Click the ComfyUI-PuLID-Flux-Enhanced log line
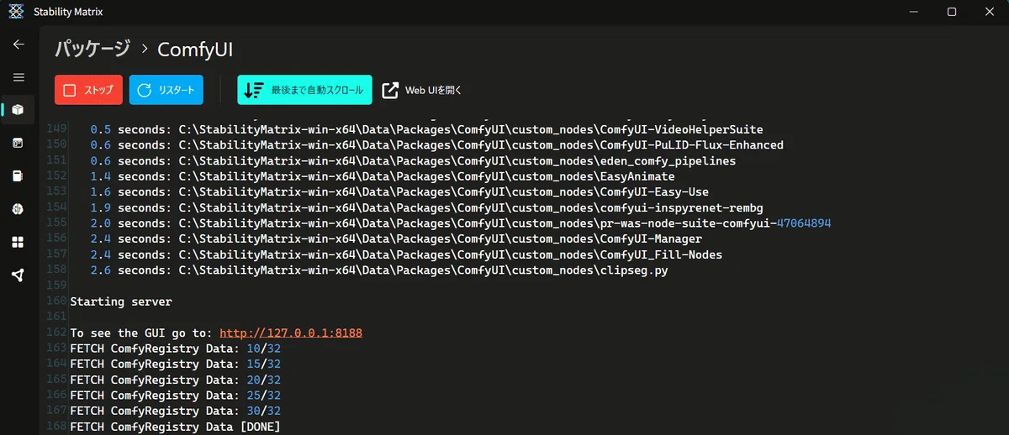1009x435 pixels. pos(437,145)
